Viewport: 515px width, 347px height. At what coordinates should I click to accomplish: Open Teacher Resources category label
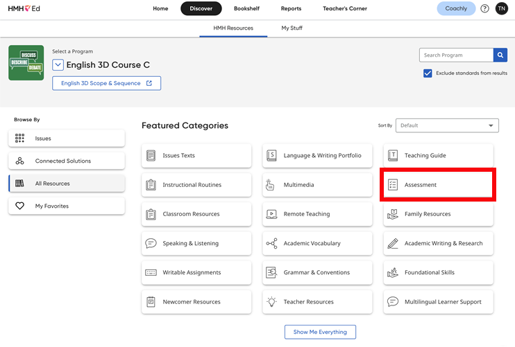tap(308, 302)
